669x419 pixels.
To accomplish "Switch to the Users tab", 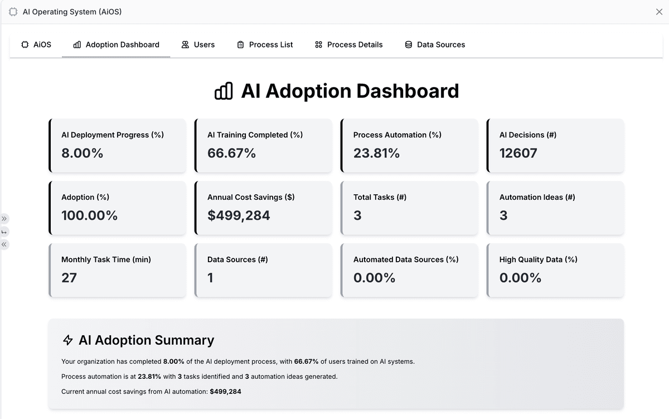I will pyautogui.click(x=198, y=45).
